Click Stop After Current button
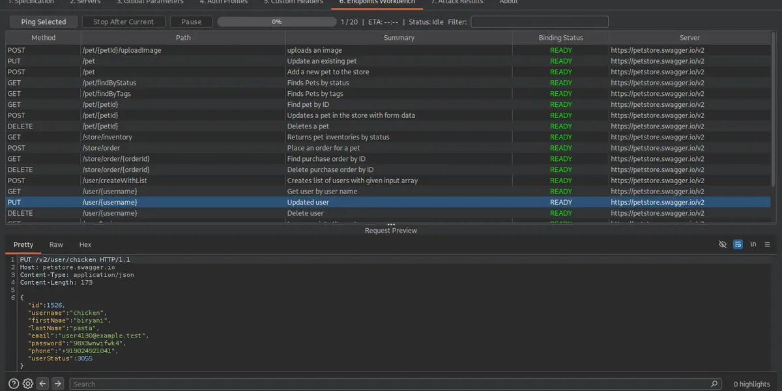 (124, 22)
